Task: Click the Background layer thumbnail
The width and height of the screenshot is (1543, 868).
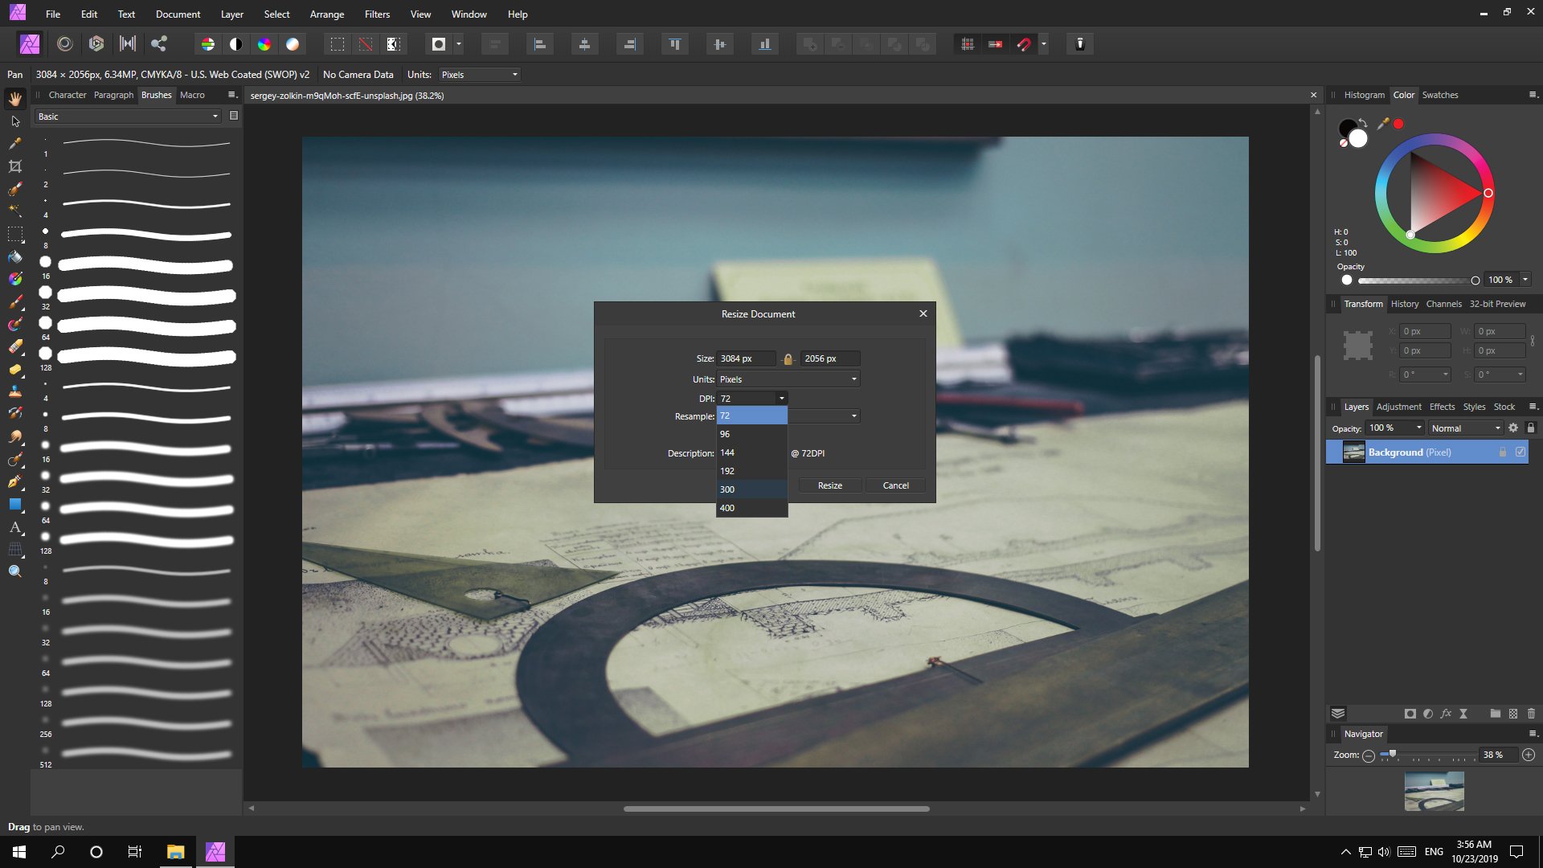Action: (x=1353, y=452)
